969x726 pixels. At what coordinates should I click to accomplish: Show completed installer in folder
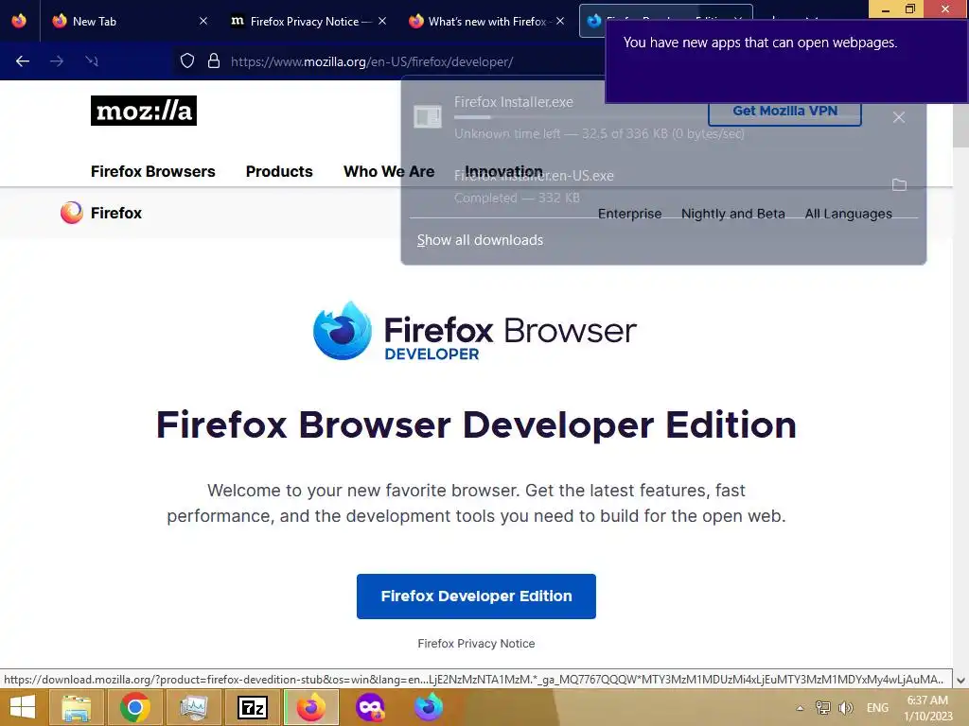[899, 184]
